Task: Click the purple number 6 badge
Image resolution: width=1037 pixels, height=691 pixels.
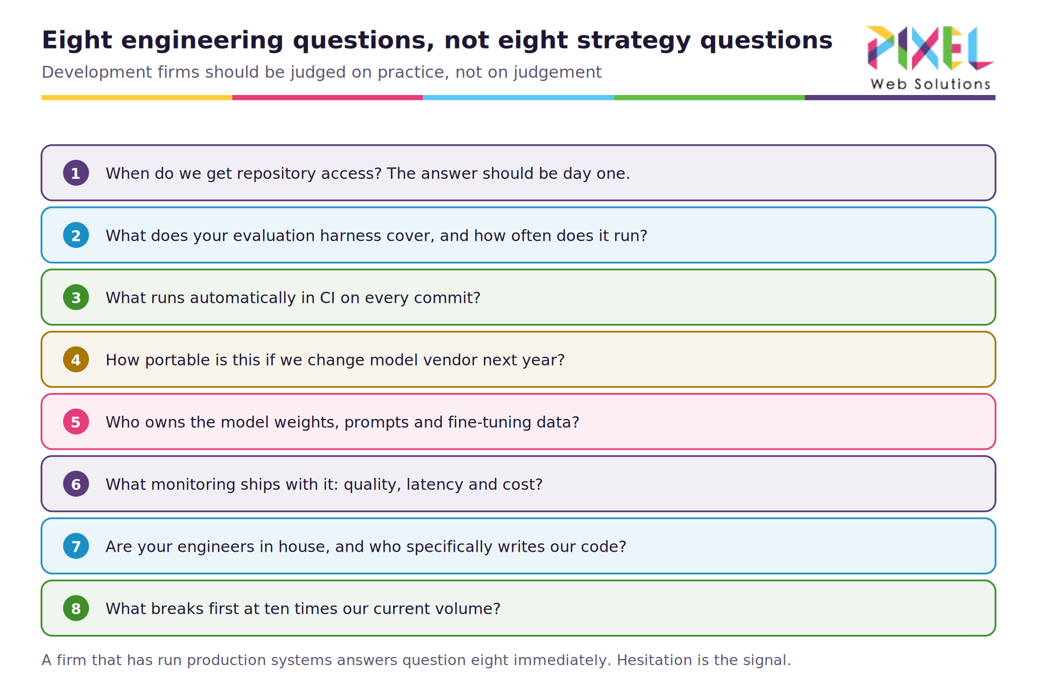Action: point(76,484)
